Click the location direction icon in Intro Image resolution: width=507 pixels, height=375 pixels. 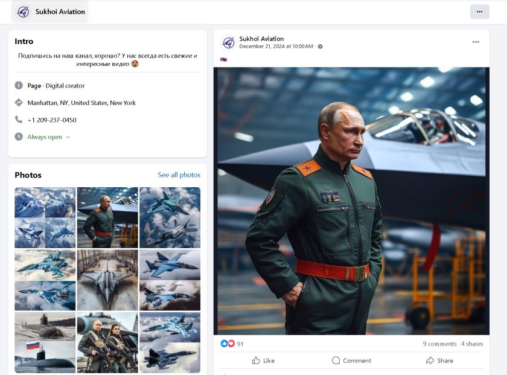pos(19,103)
